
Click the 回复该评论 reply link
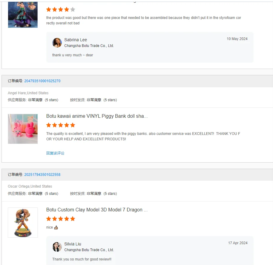pos(55,153)
